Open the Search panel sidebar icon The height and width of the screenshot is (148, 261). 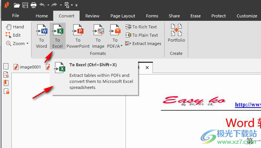pyautogui.click(x=6, y=75)
